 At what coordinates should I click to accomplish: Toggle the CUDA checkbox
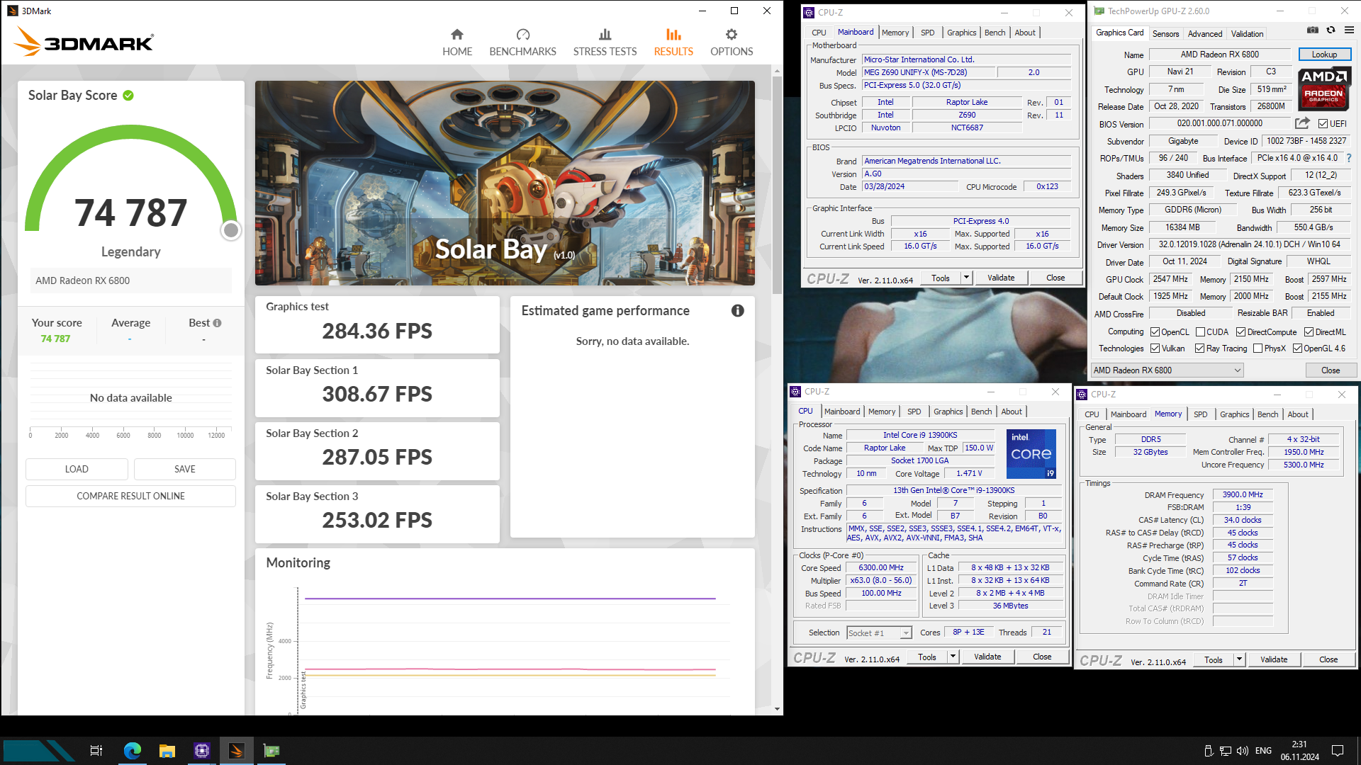(1200, 332)
